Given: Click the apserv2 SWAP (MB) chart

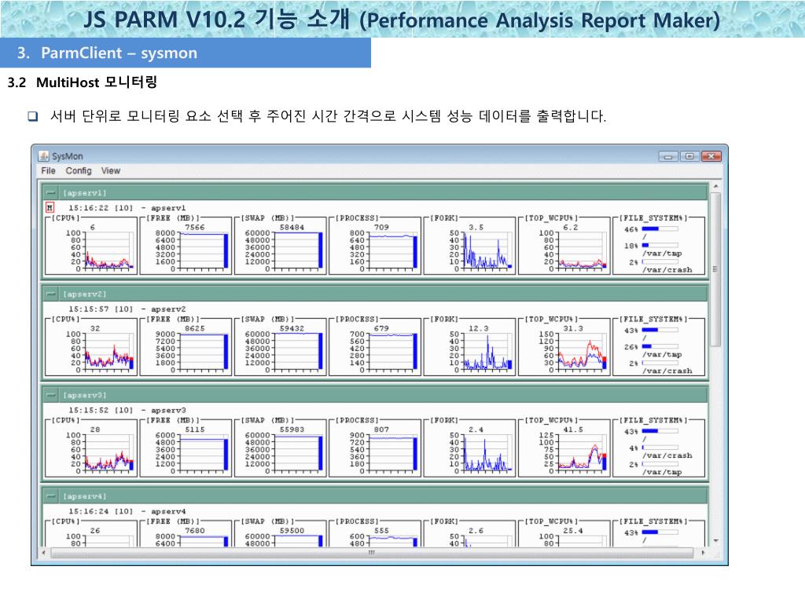Looking at the screenshot, I should [x=281, y=347].
